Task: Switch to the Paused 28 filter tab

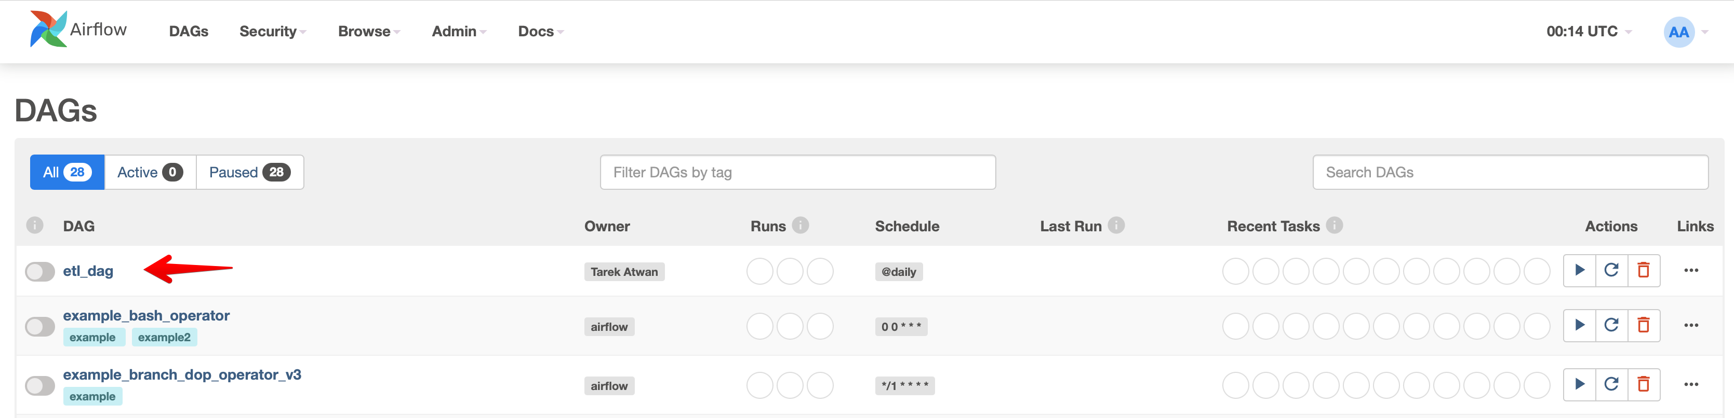Action: 249,172
